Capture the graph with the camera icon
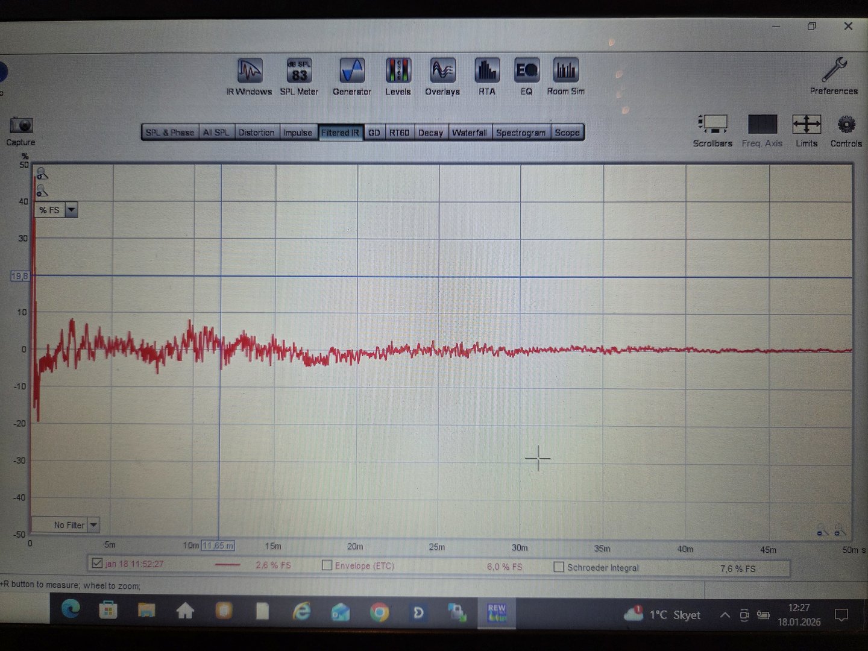The height and width of the screenshot is (651, 868). pos(21,131)
